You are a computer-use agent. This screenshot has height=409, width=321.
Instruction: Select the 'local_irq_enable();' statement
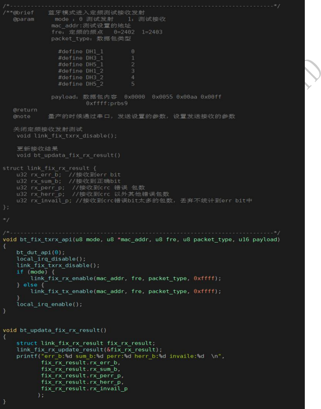(50, 304)
